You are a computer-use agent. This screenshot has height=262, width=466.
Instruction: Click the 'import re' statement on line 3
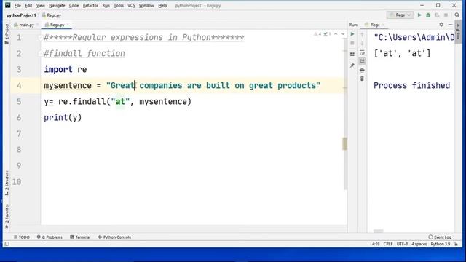click(x=66, y=70)
